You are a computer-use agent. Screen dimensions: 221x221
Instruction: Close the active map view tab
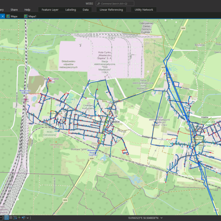(2, 16)
